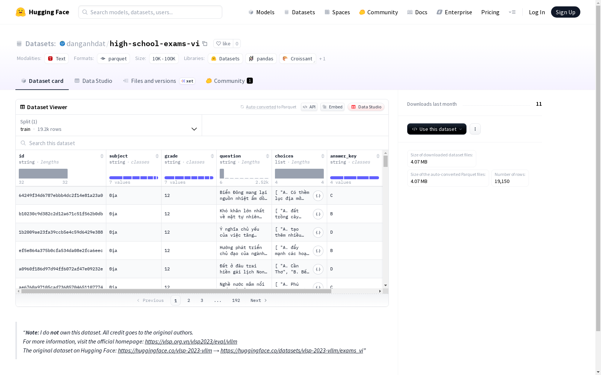The height and width of the screenshot is (375, 601).
Task: Open the vlsp-2023-vllm/exams_vi dataset link
Action: pos(292,351)
